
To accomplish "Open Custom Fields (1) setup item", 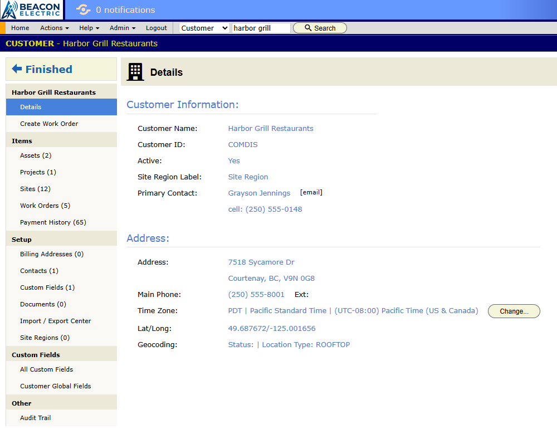I will pos(61,287).
